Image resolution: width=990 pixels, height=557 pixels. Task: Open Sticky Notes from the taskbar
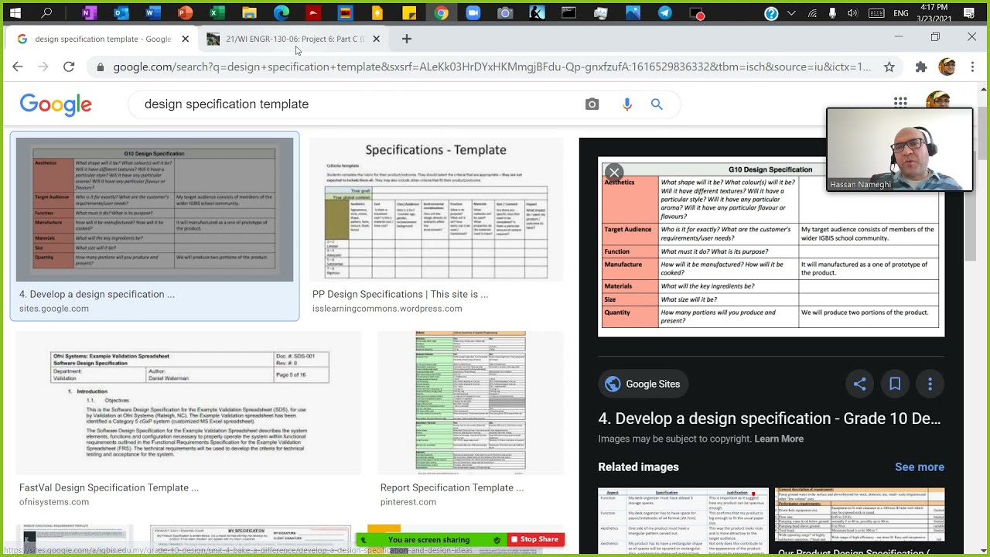pos(409,13)
